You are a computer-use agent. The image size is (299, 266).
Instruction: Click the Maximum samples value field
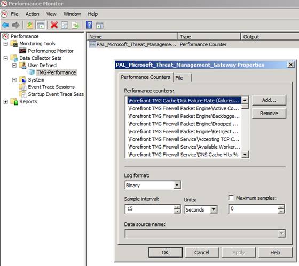(x=253, y=208)
